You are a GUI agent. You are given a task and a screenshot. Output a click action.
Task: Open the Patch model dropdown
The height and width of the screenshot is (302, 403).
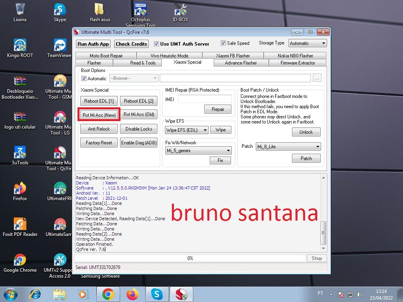pyautogui.click(x=288, y=147)
